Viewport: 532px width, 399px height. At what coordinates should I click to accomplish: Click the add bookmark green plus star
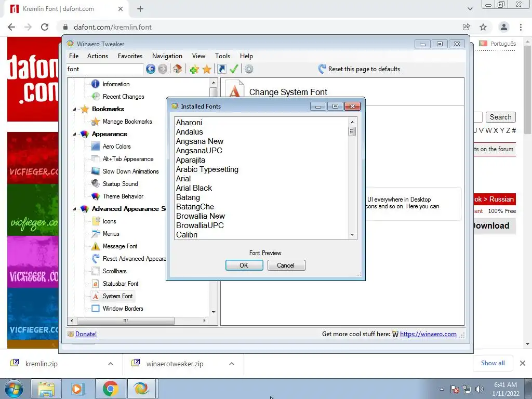194,70
